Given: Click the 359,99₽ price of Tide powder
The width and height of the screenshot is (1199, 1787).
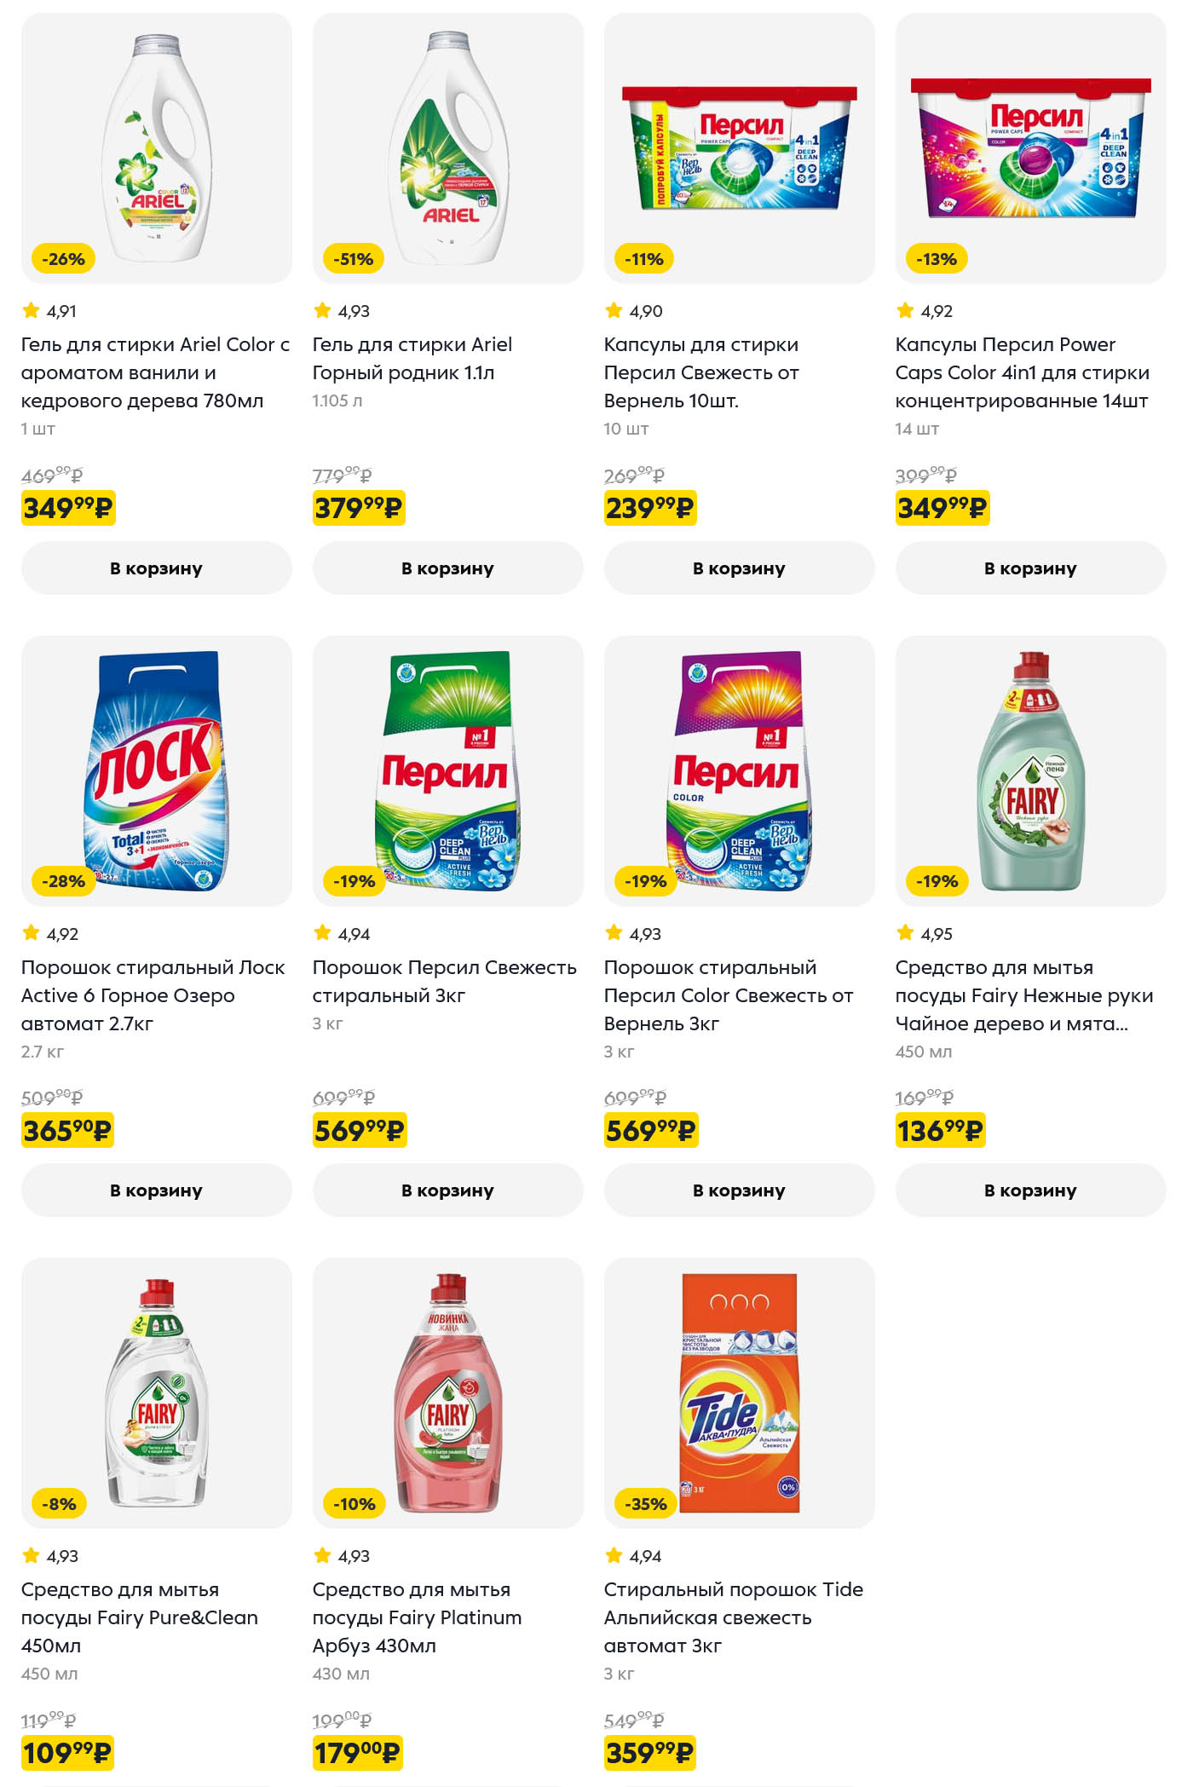Looking at the screenshot, I should 650,1753.
